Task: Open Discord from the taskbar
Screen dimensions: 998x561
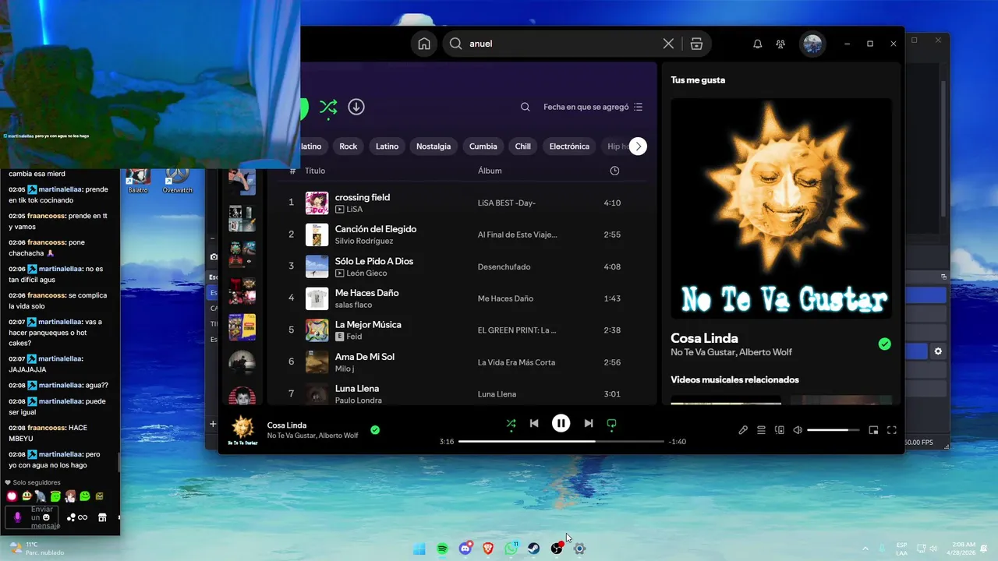Action: [x=465, y=549]
